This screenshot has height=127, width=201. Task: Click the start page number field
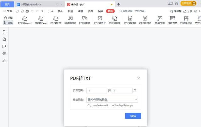tap(96, 90)
